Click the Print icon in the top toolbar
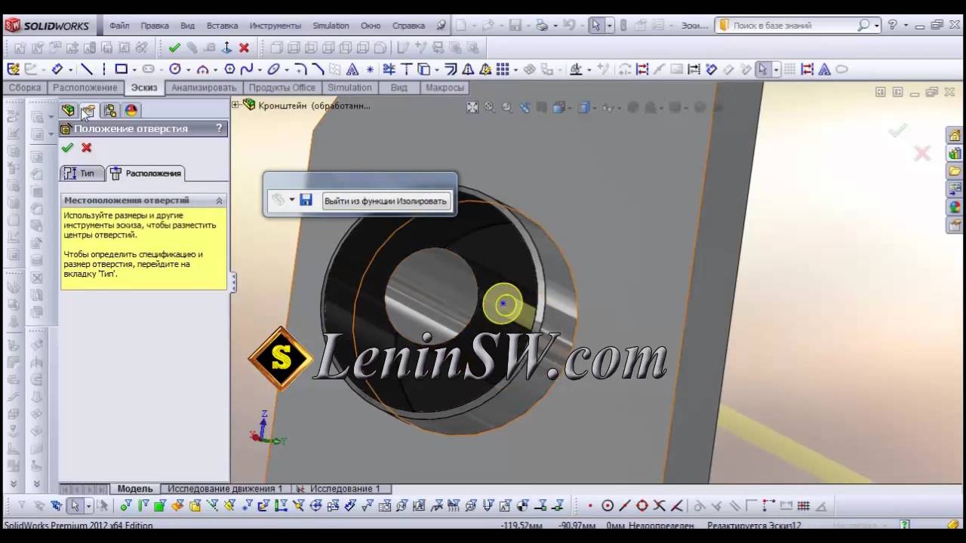The height and width of the screenshot is (543, 966). coord(541,25)
